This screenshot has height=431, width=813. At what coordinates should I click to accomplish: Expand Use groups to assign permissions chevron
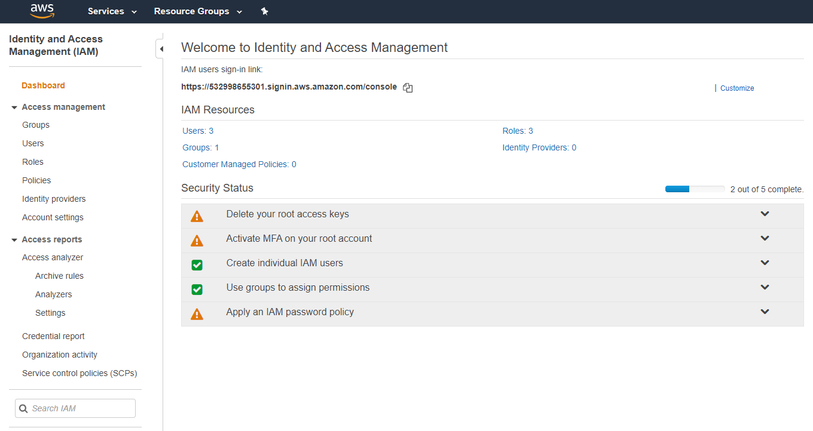[x=765, y=287]
